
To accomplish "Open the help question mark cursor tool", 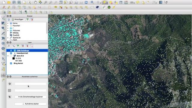I will (166, 2).
